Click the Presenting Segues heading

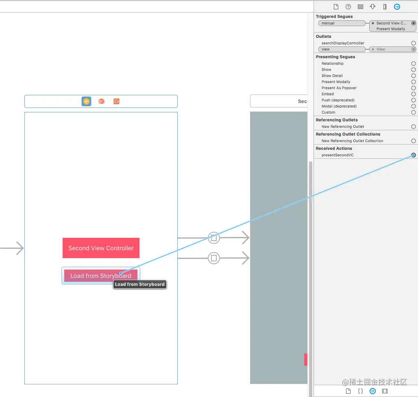(335, 57)
